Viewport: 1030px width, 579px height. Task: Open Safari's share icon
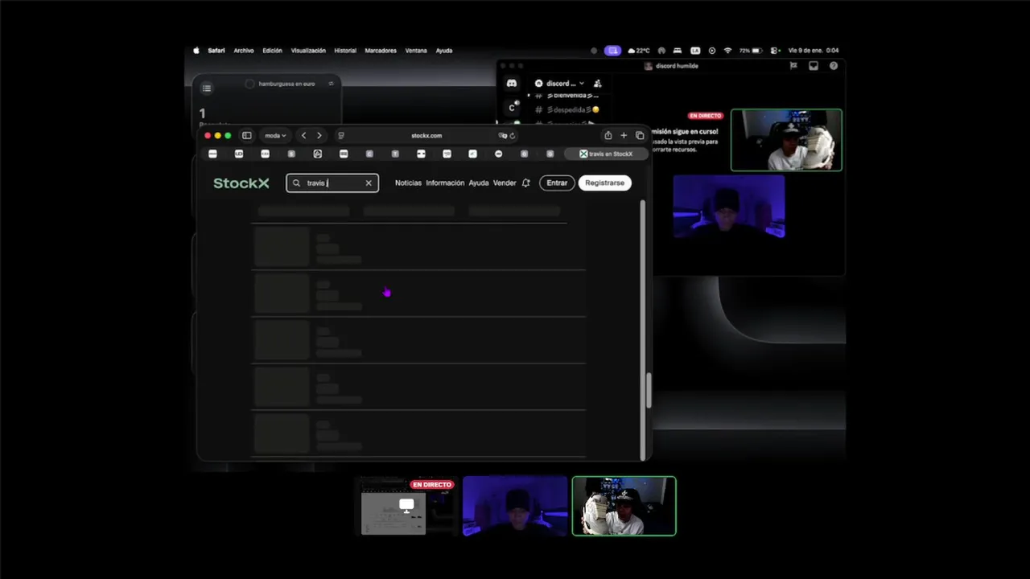coord(608,136)
